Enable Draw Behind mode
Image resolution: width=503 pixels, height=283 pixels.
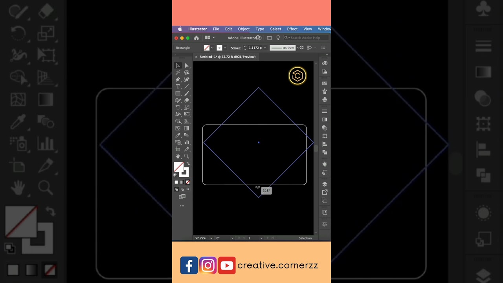182,189
